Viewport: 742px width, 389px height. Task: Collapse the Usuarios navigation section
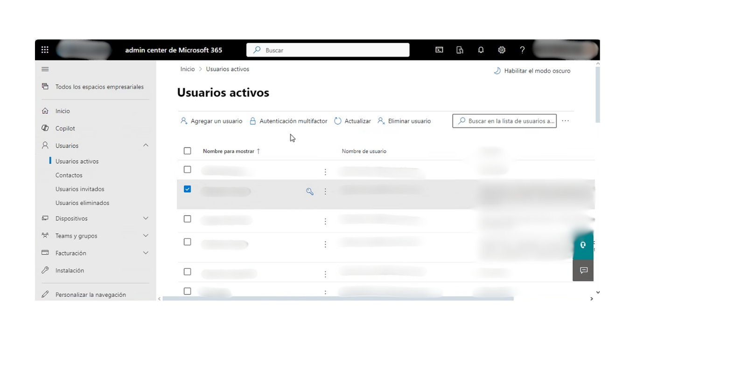click(146, 145)
